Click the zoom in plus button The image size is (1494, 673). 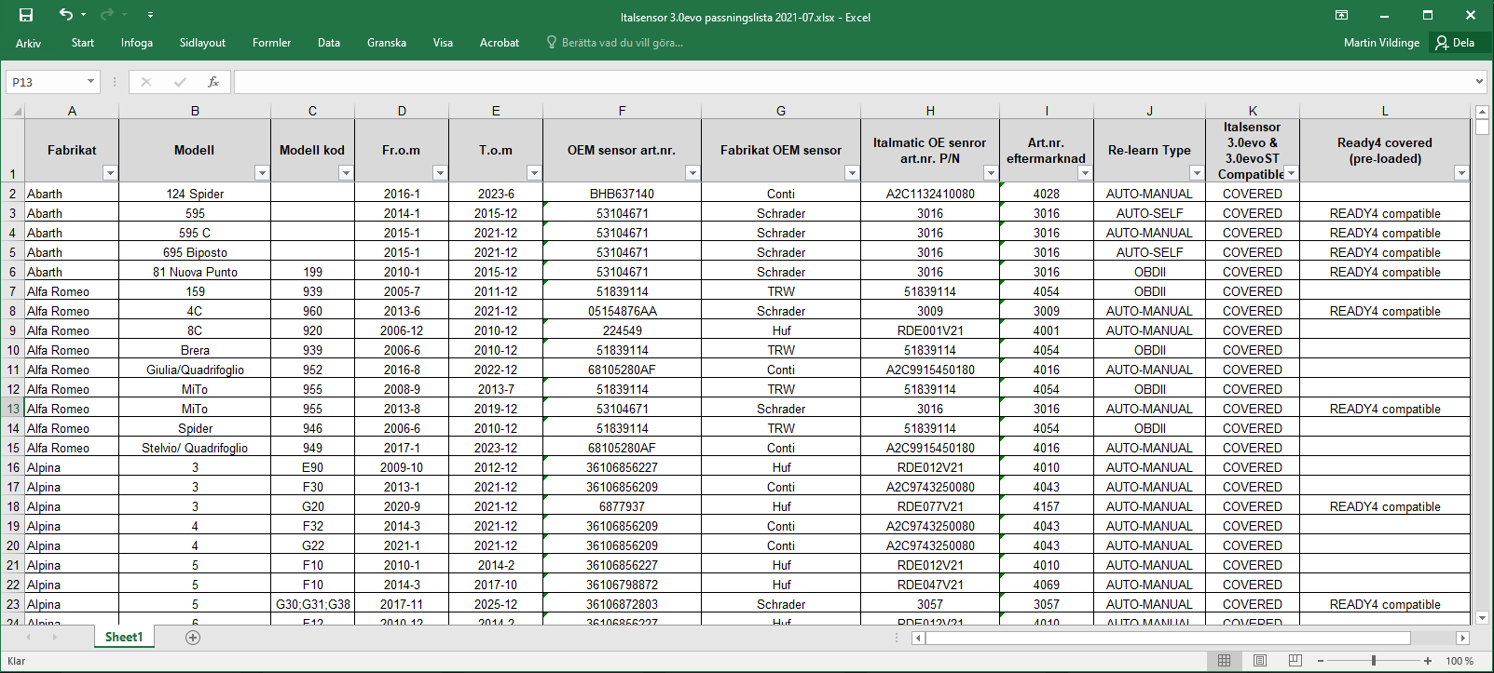(1428, 661)
